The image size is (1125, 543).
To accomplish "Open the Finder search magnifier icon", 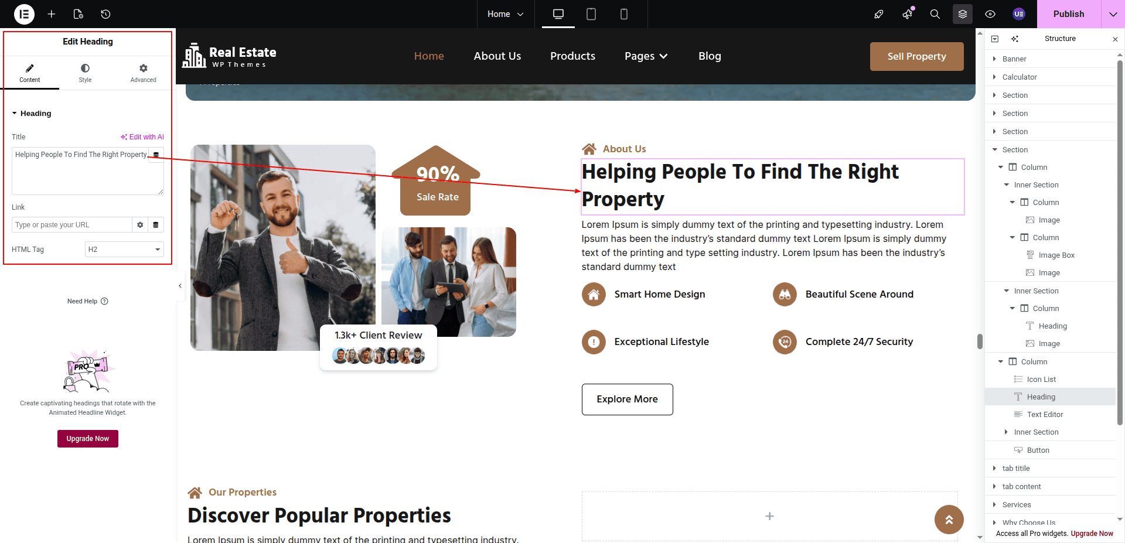I will click(x=935, y=14).
